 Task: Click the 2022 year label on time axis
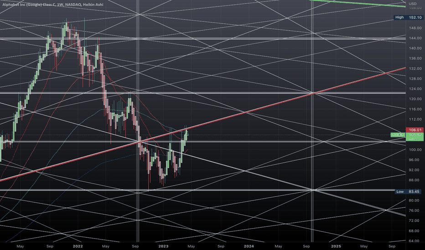pos(78,246)
